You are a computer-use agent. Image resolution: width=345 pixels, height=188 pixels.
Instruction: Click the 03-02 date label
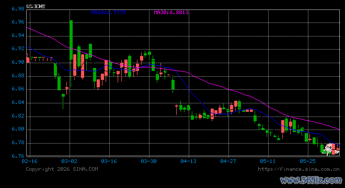click(70, 161)
